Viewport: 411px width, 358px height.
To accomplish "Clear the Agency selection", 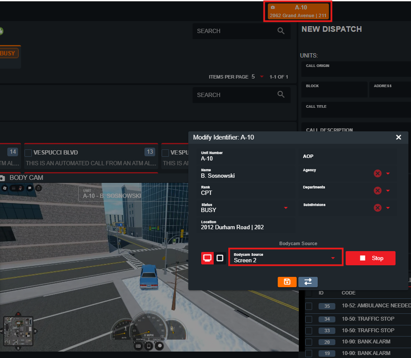I will [x=377, y=173].
